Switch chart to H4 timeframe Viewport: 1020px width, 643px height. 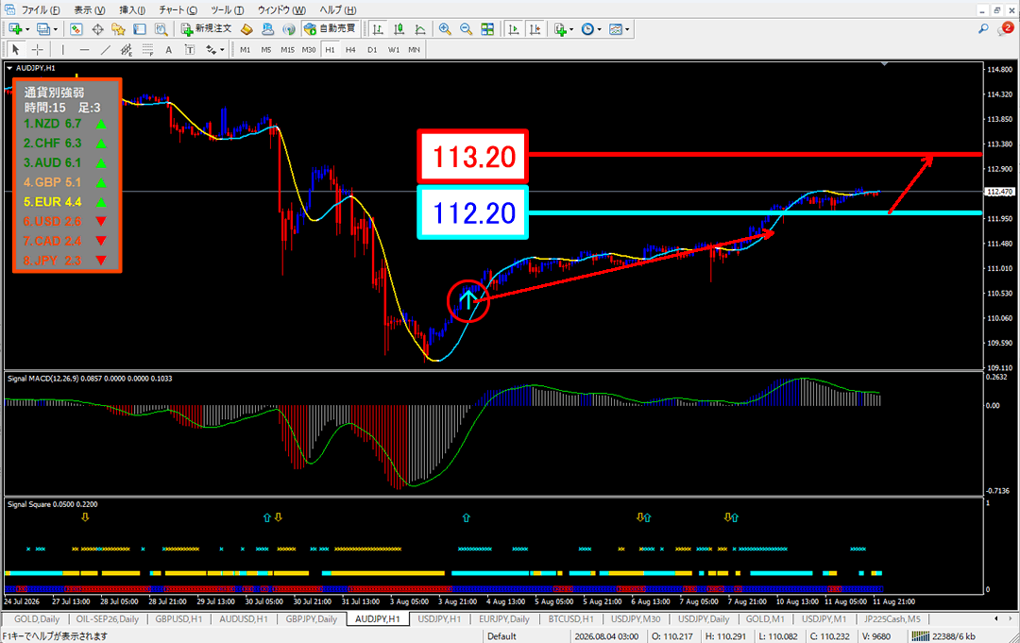click(350, 49)
